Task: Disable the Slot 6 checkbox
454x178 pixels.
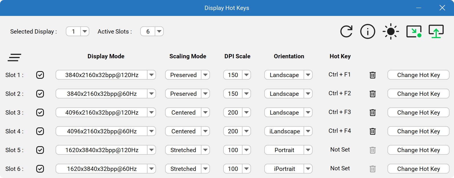Action: [x=40, y=169]
